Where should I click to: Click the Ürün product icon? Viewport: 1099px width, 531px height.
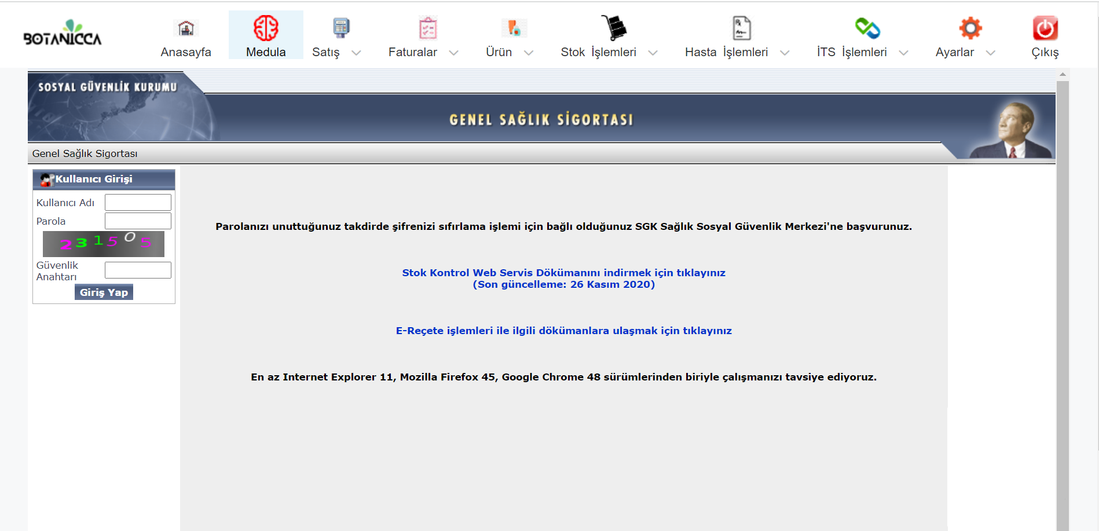click(x=514, y=28)
